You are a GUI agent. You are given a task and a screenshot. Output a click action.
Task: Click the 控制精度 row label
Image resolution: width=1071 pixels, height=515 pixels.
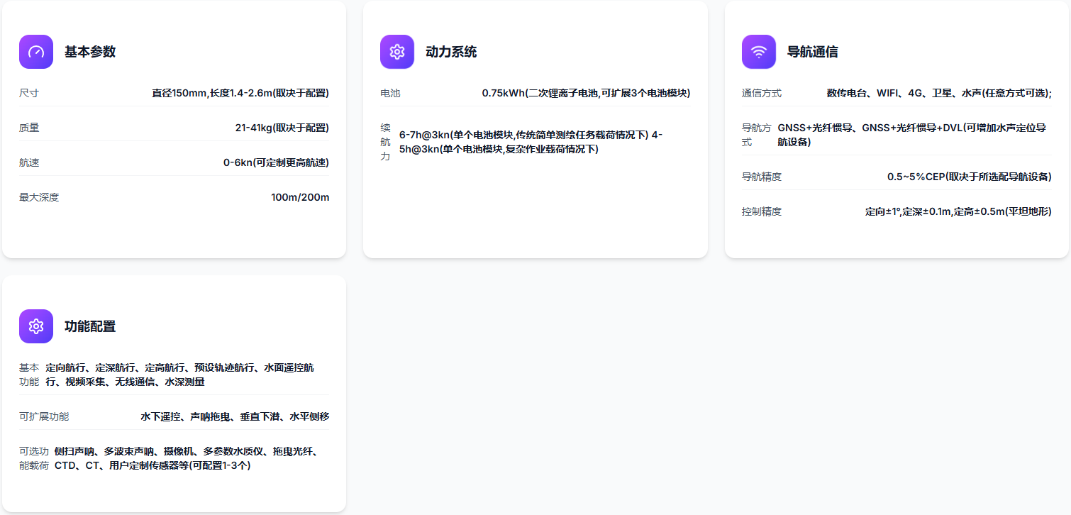pos(762,211)
